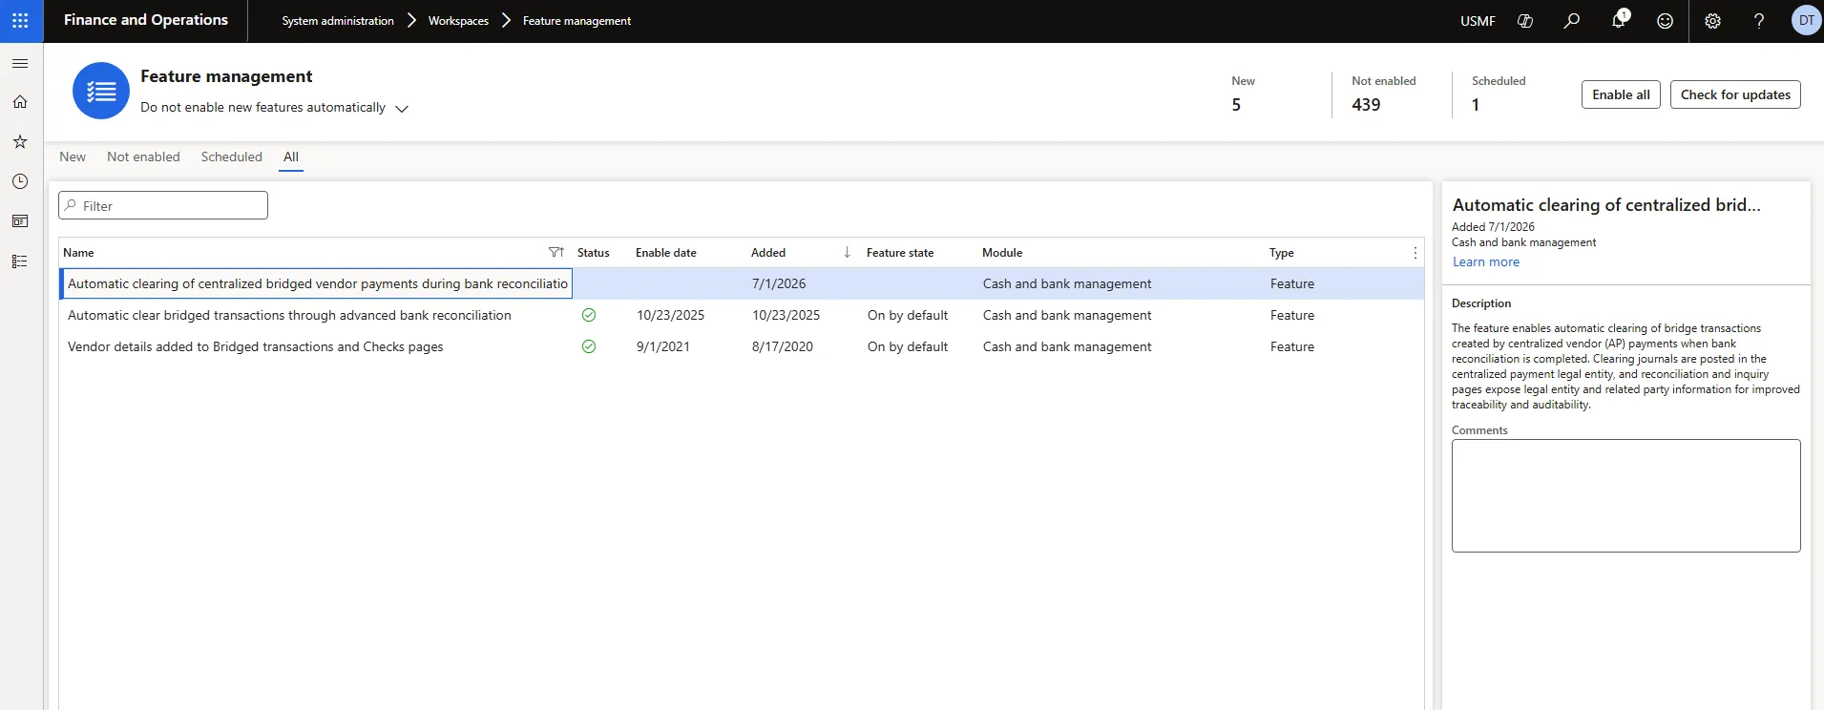
Task: Click the Status column header
Action: [593, 253]
